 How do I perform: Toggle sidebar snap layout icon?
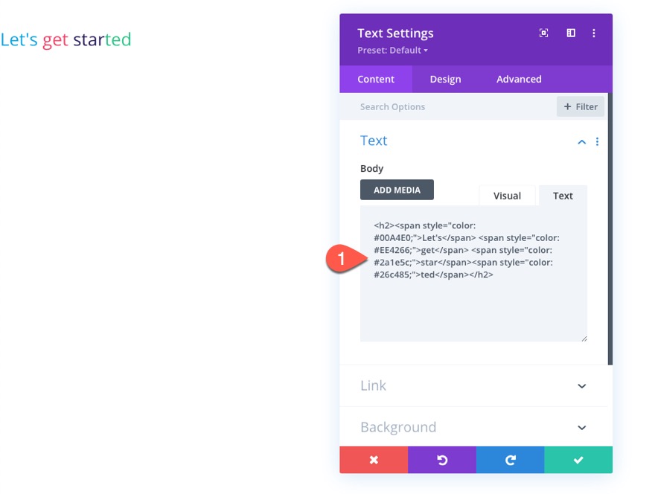coord(571,33)
